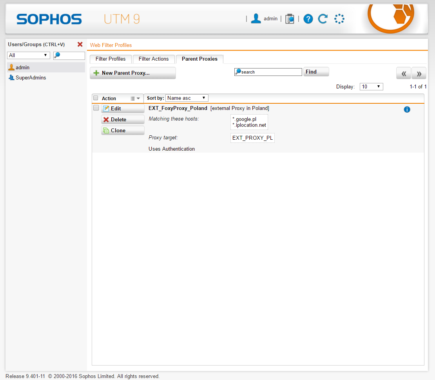Click the 1-1 of 1 pagination text
This screenshot has width=435, height=380.
coord(418,87)
